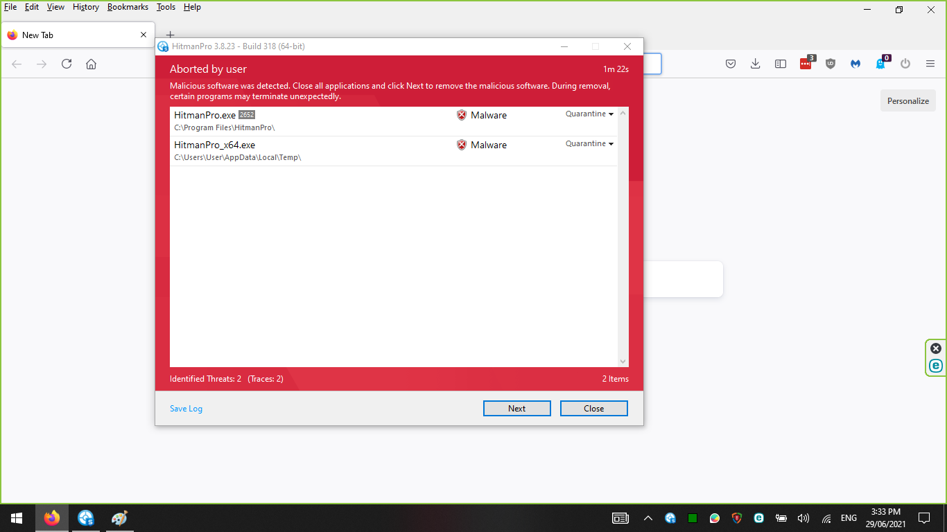Click the Malware shield icon for HitmanPro.exe

[462, 115]
